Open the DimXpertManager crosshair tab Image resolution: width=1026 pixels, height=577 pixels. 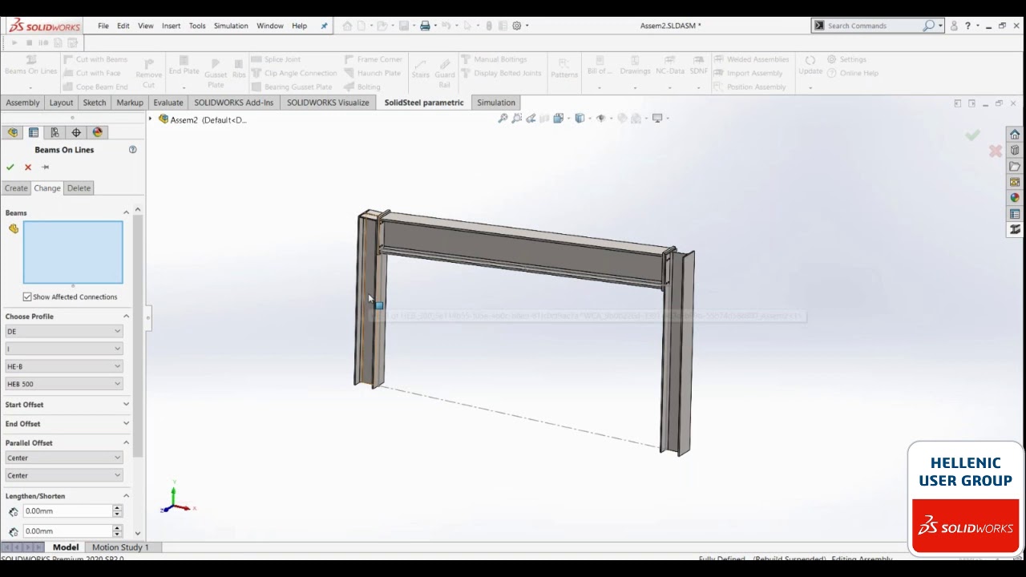point(76,132)
